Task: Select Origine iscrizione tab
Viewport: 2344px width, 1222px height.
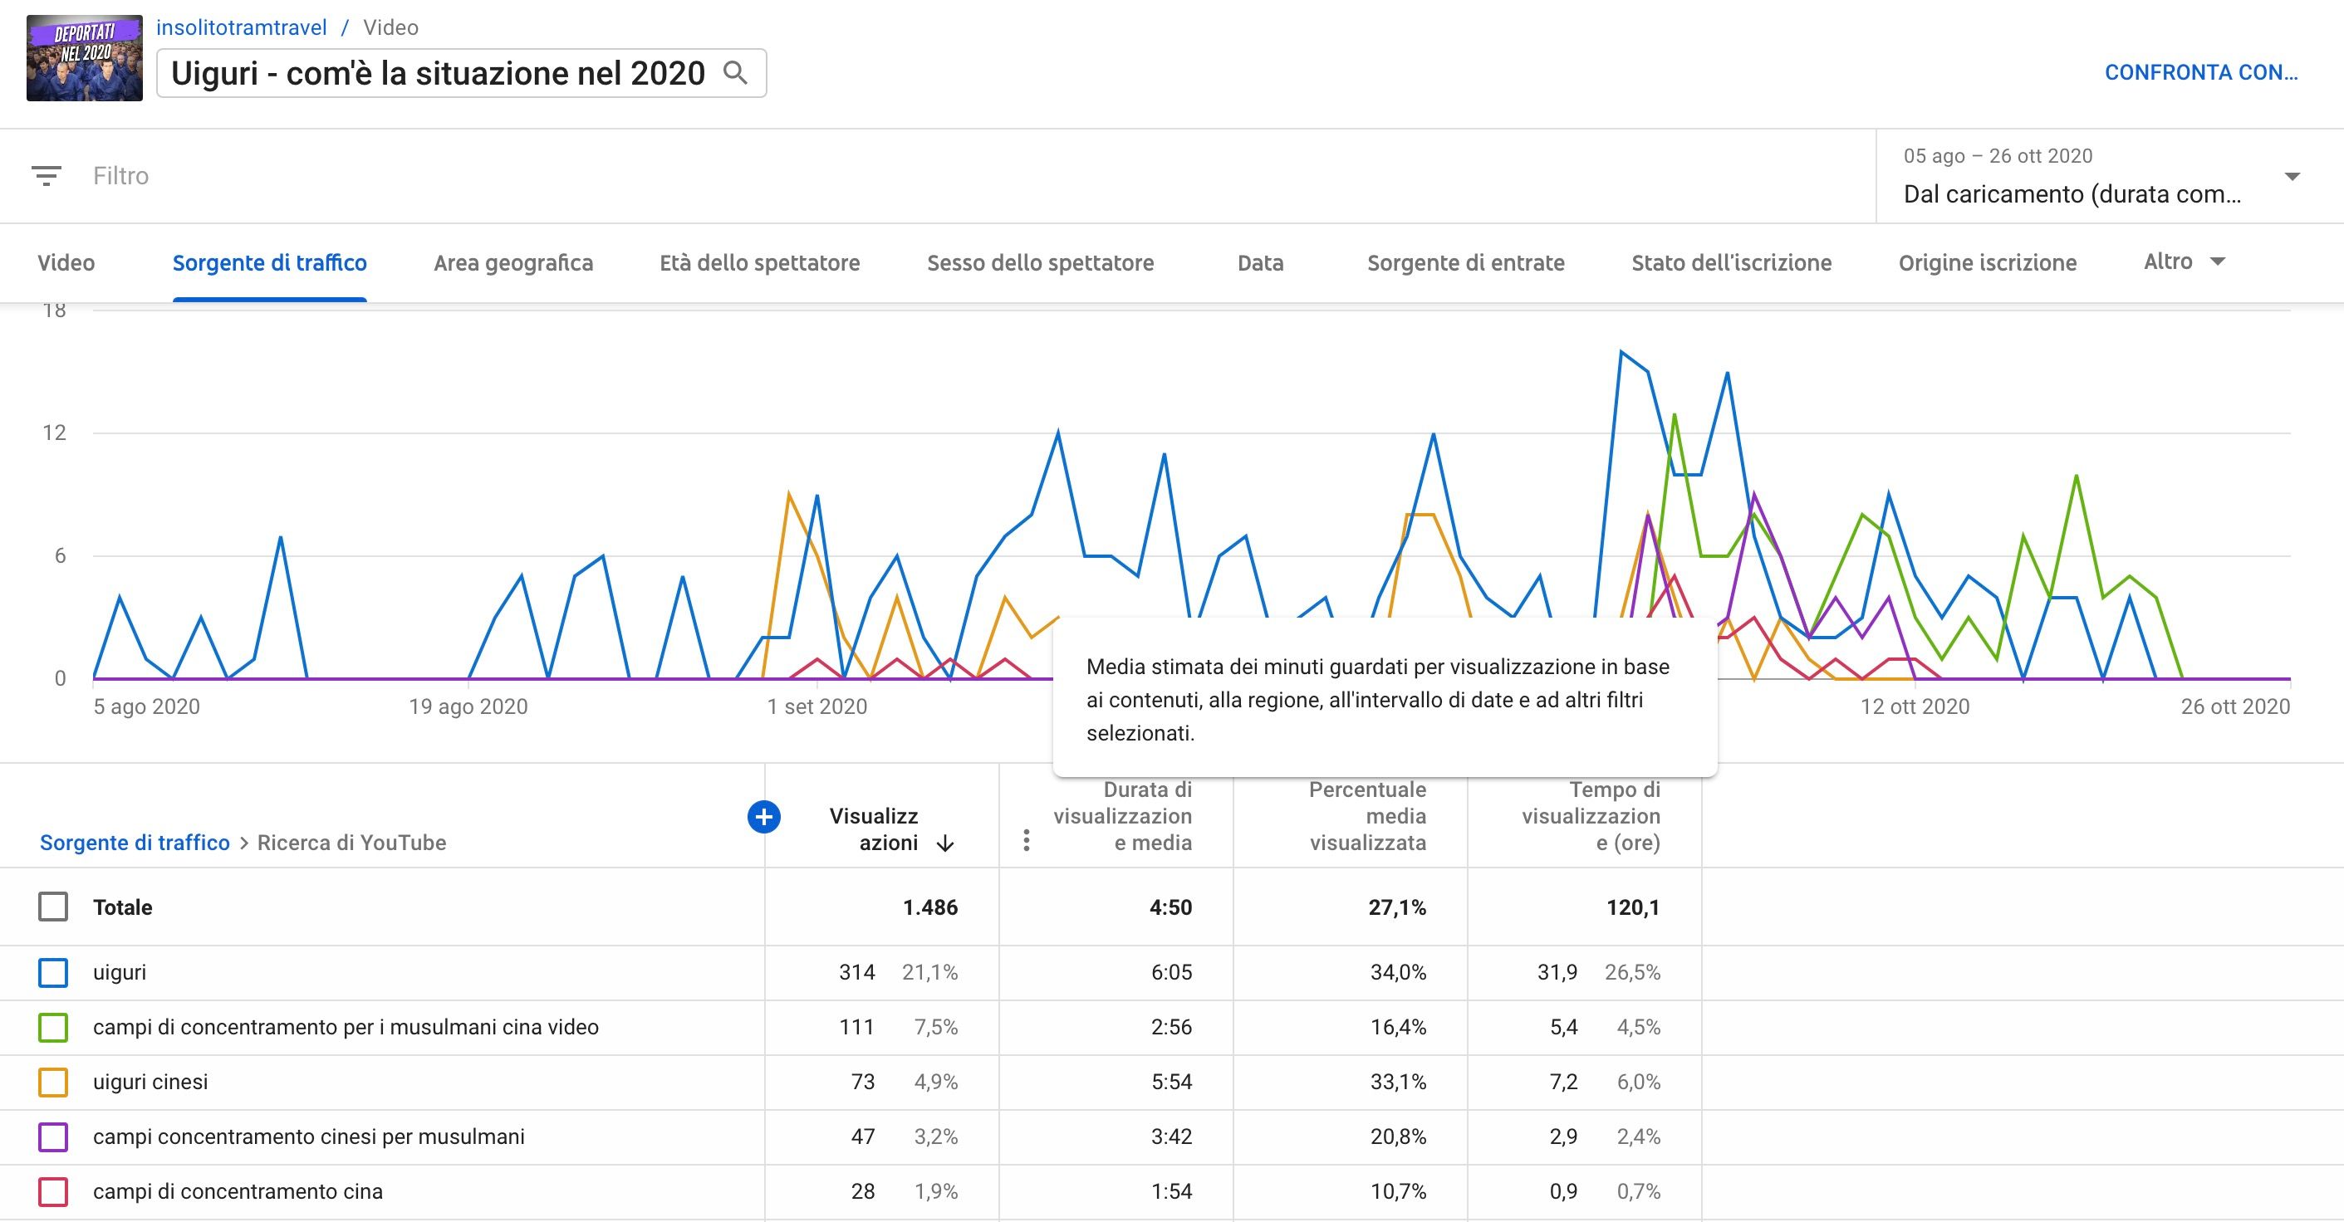Action: tap(1988, 263)
